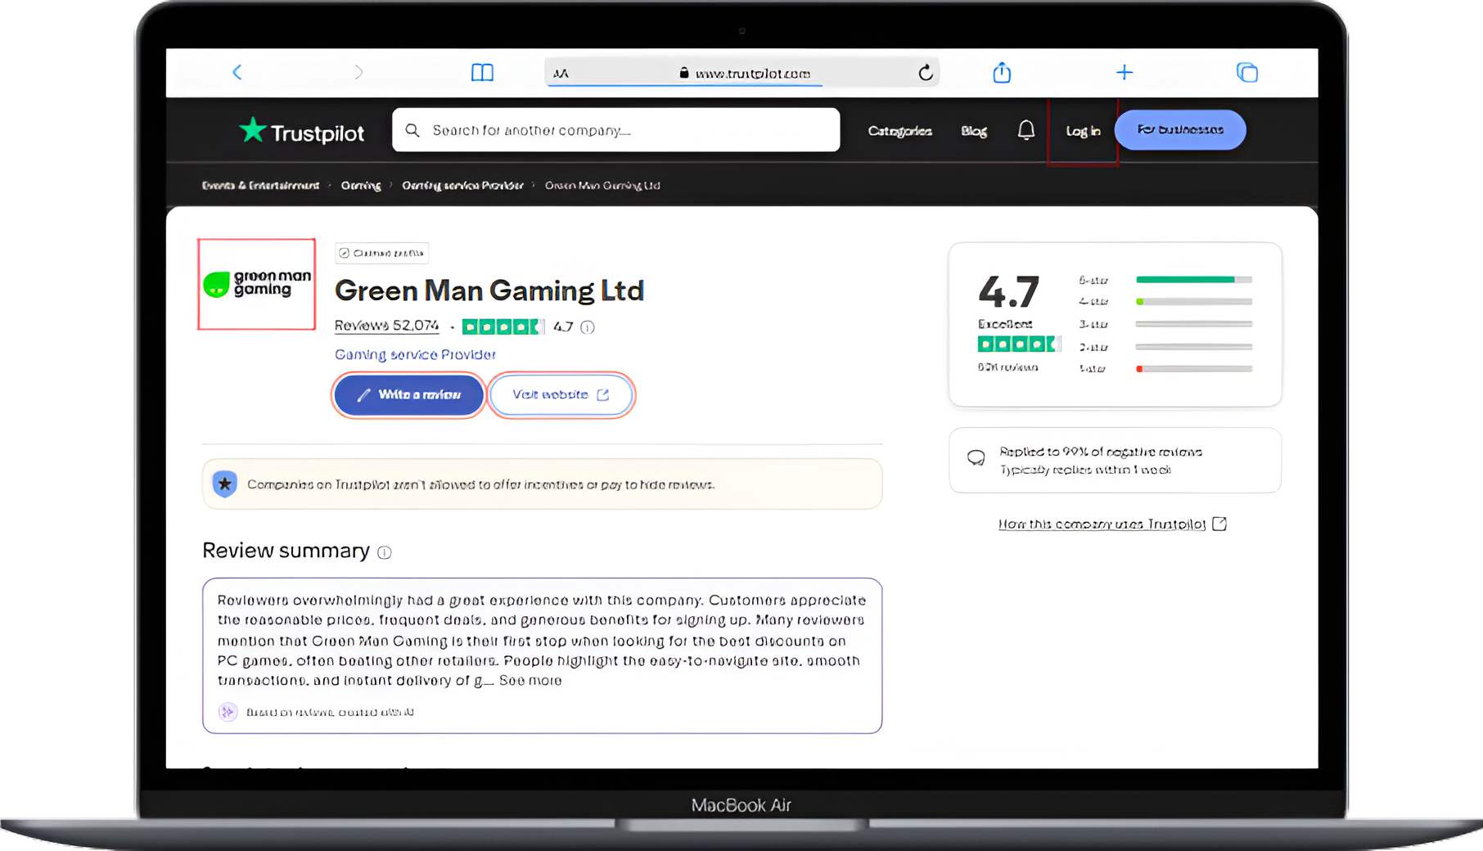Click the large 4.7 score in the card
Image resolution: width=1483 pixels, height=851 pixels.
point(1008,291)
